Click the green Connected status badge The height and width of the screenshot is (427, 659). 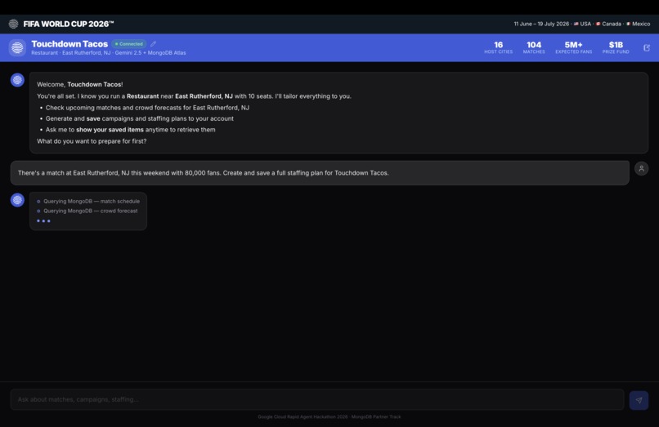tap(129, 43)
